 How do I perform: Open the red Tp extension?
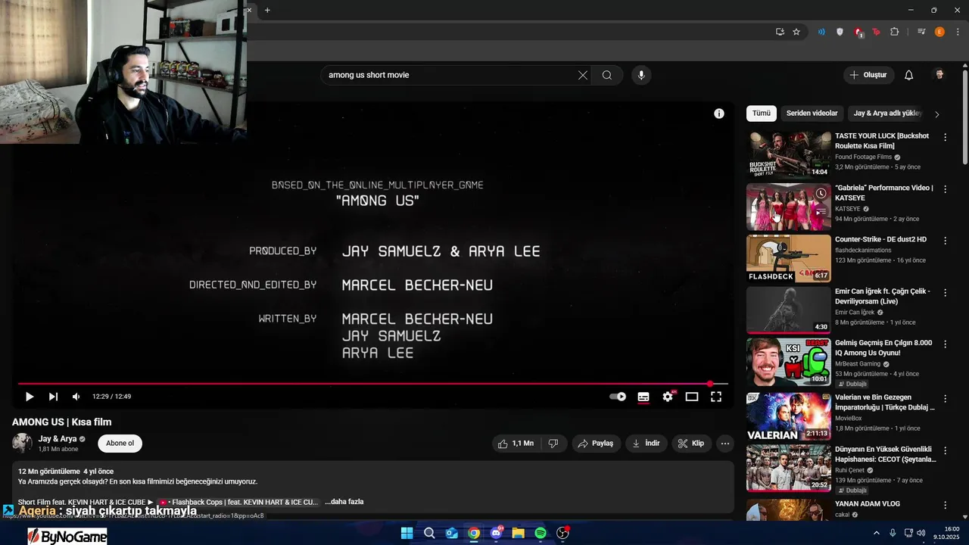click(877, 32)
